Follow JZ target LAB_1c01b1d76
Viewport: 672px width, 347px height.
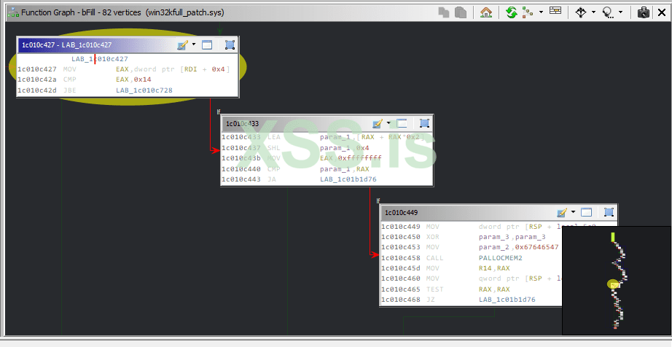[507, 300]
